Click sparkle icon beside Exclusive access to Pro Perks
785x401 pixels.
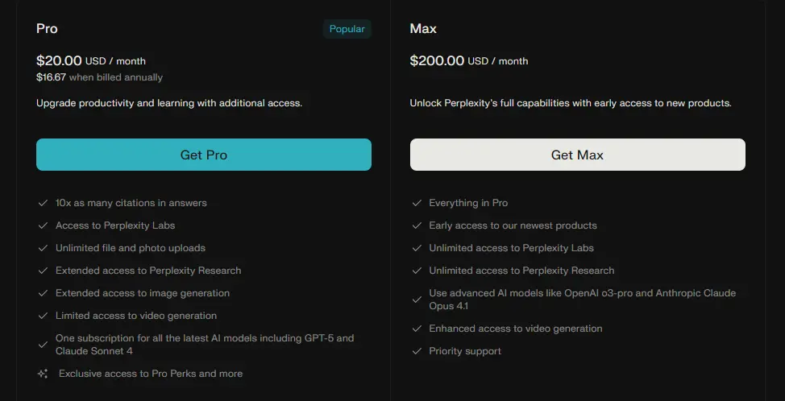click(43, 374)
